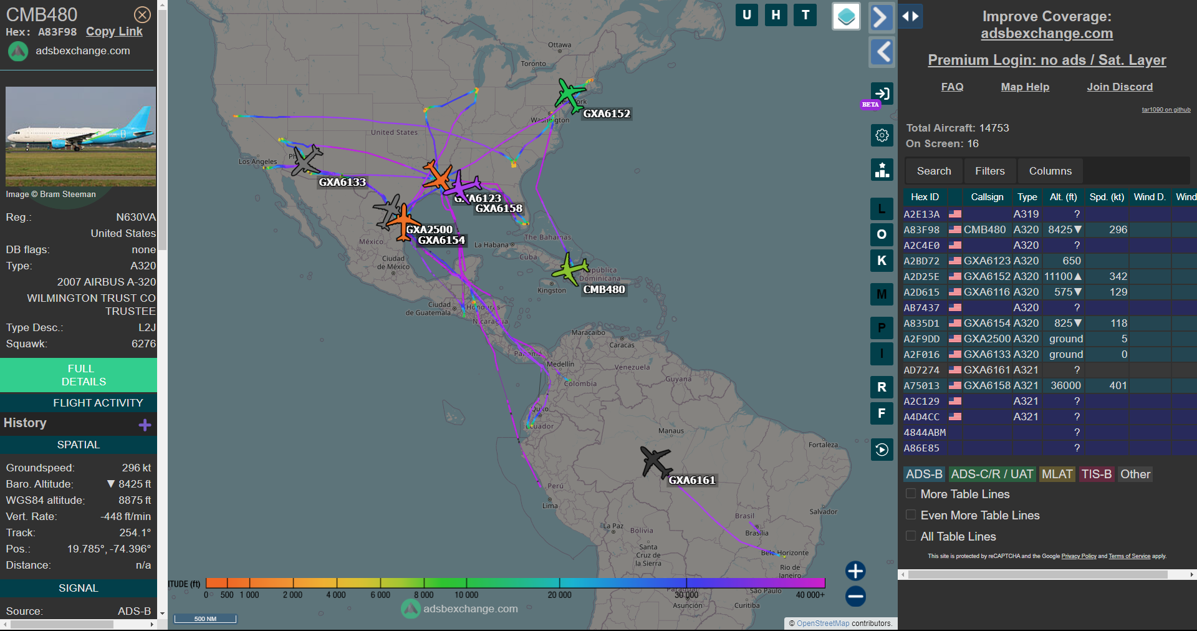Sort table by Type column
The image size is (1197, 631).
click(1027, 197)
